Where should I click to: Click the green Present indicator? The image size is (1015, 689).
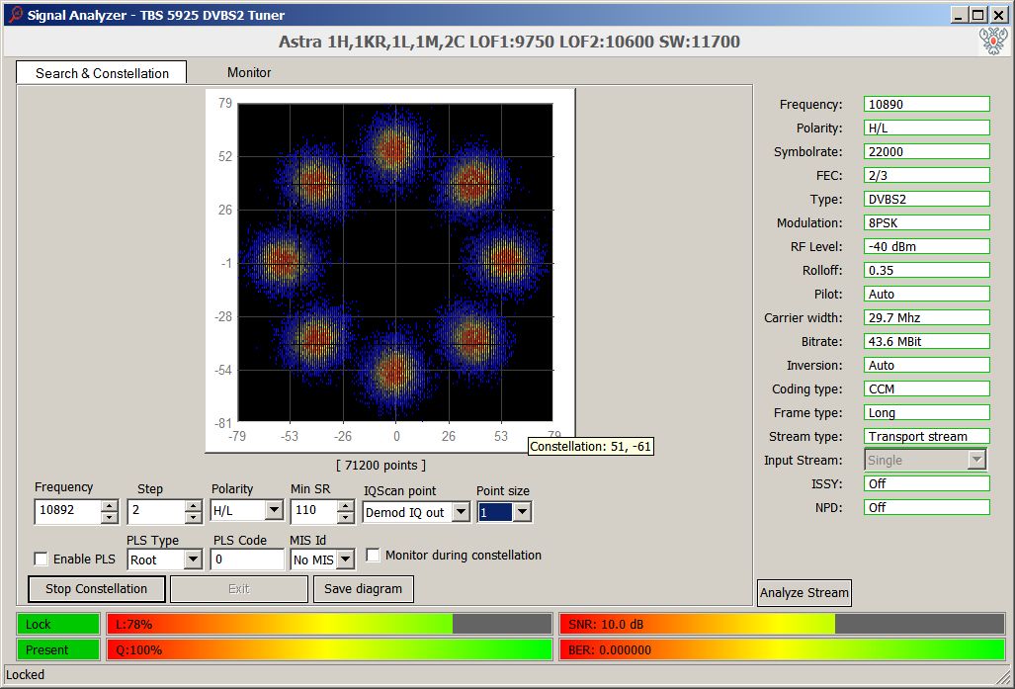pos(58,650)
